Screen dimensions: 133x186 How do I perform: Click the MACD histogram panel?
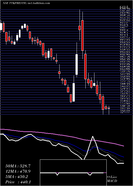coord(73,173)
